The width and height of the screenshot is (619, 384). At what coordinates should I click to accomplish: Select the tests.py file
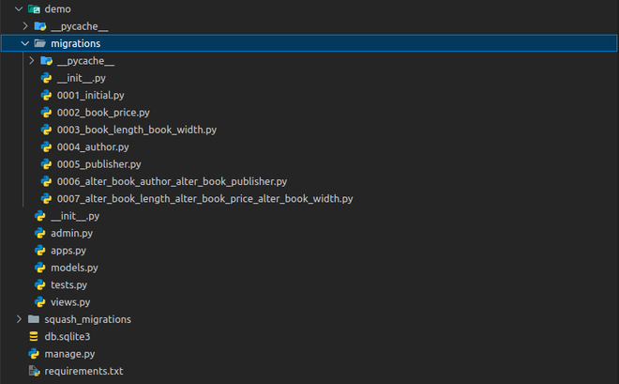pos(69,284)
